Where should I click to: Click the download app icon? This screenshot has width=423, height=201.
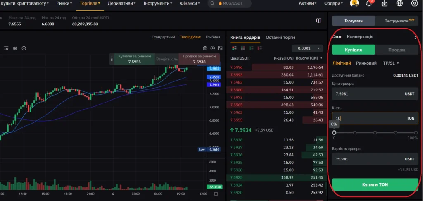pos(385,3)
